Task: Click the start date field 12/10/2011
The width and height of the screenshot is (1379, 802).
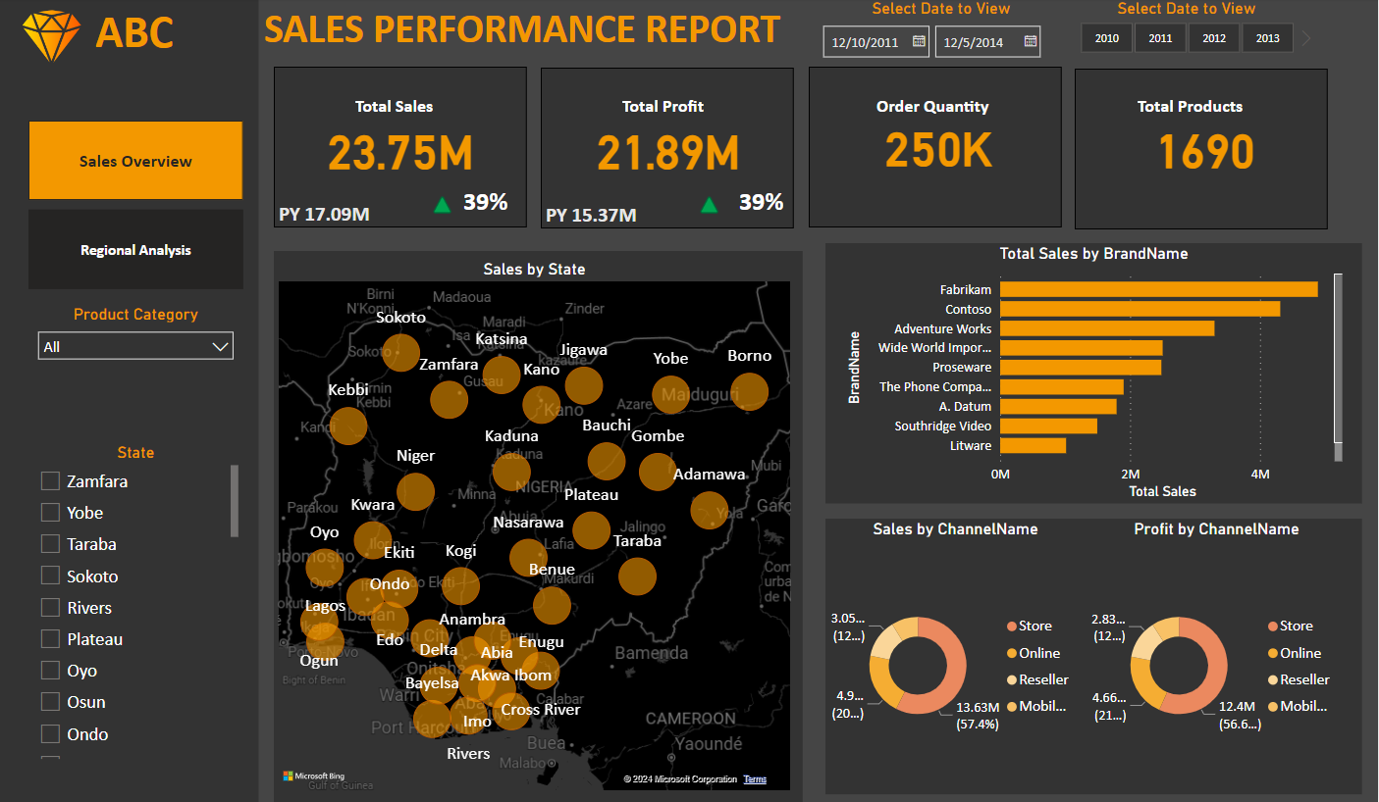Action: tap(875, 41)
